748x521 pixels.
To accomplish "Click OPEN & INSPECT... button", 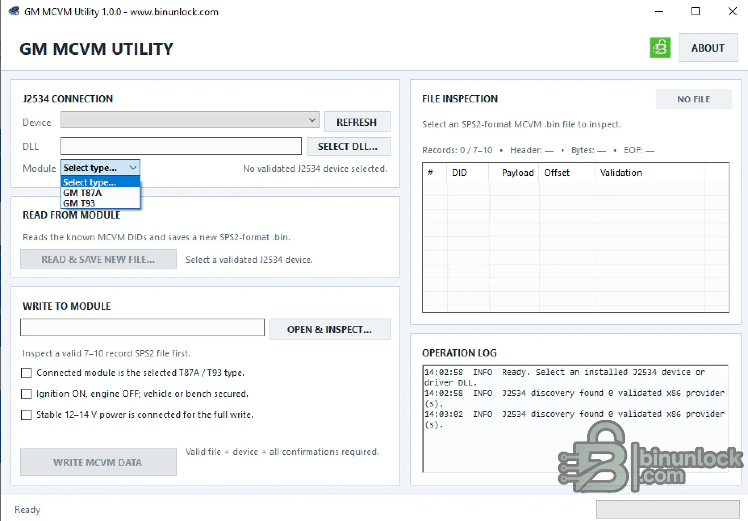I will pos(330,329).
